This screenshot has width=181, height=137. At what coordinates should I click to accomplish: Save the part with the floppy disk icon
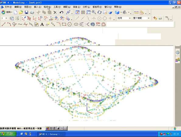coord(26,12)
